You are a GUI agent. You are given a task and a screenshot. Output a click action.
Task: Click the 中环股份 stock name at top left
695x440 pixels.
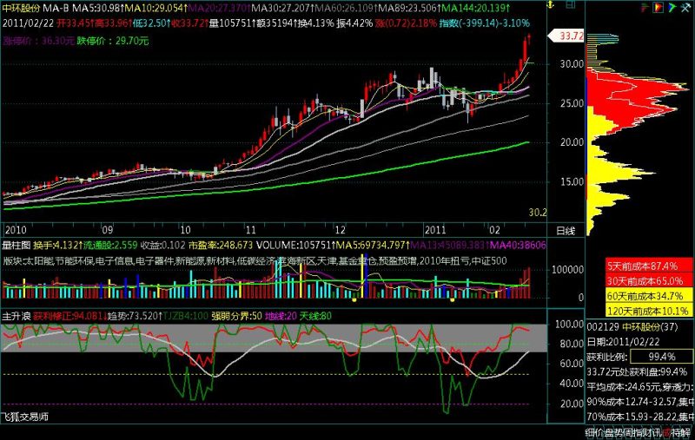(x=21, y=8)
